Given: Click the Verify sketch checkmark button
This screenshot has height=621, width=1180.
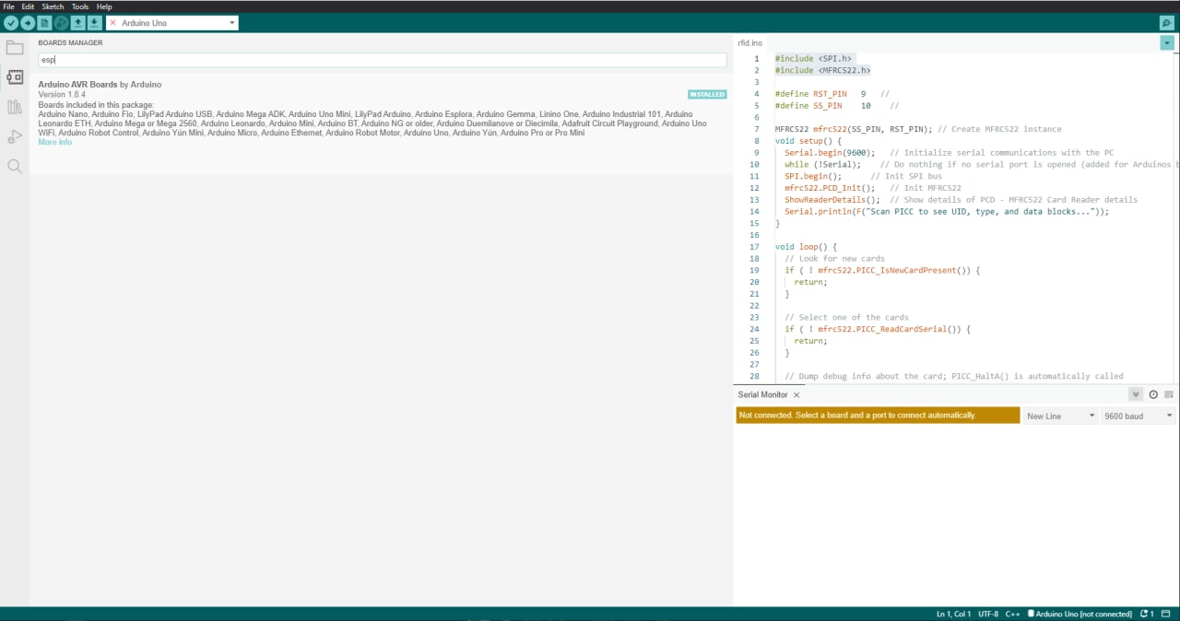Looking at the screenshot, I should 11,23.
